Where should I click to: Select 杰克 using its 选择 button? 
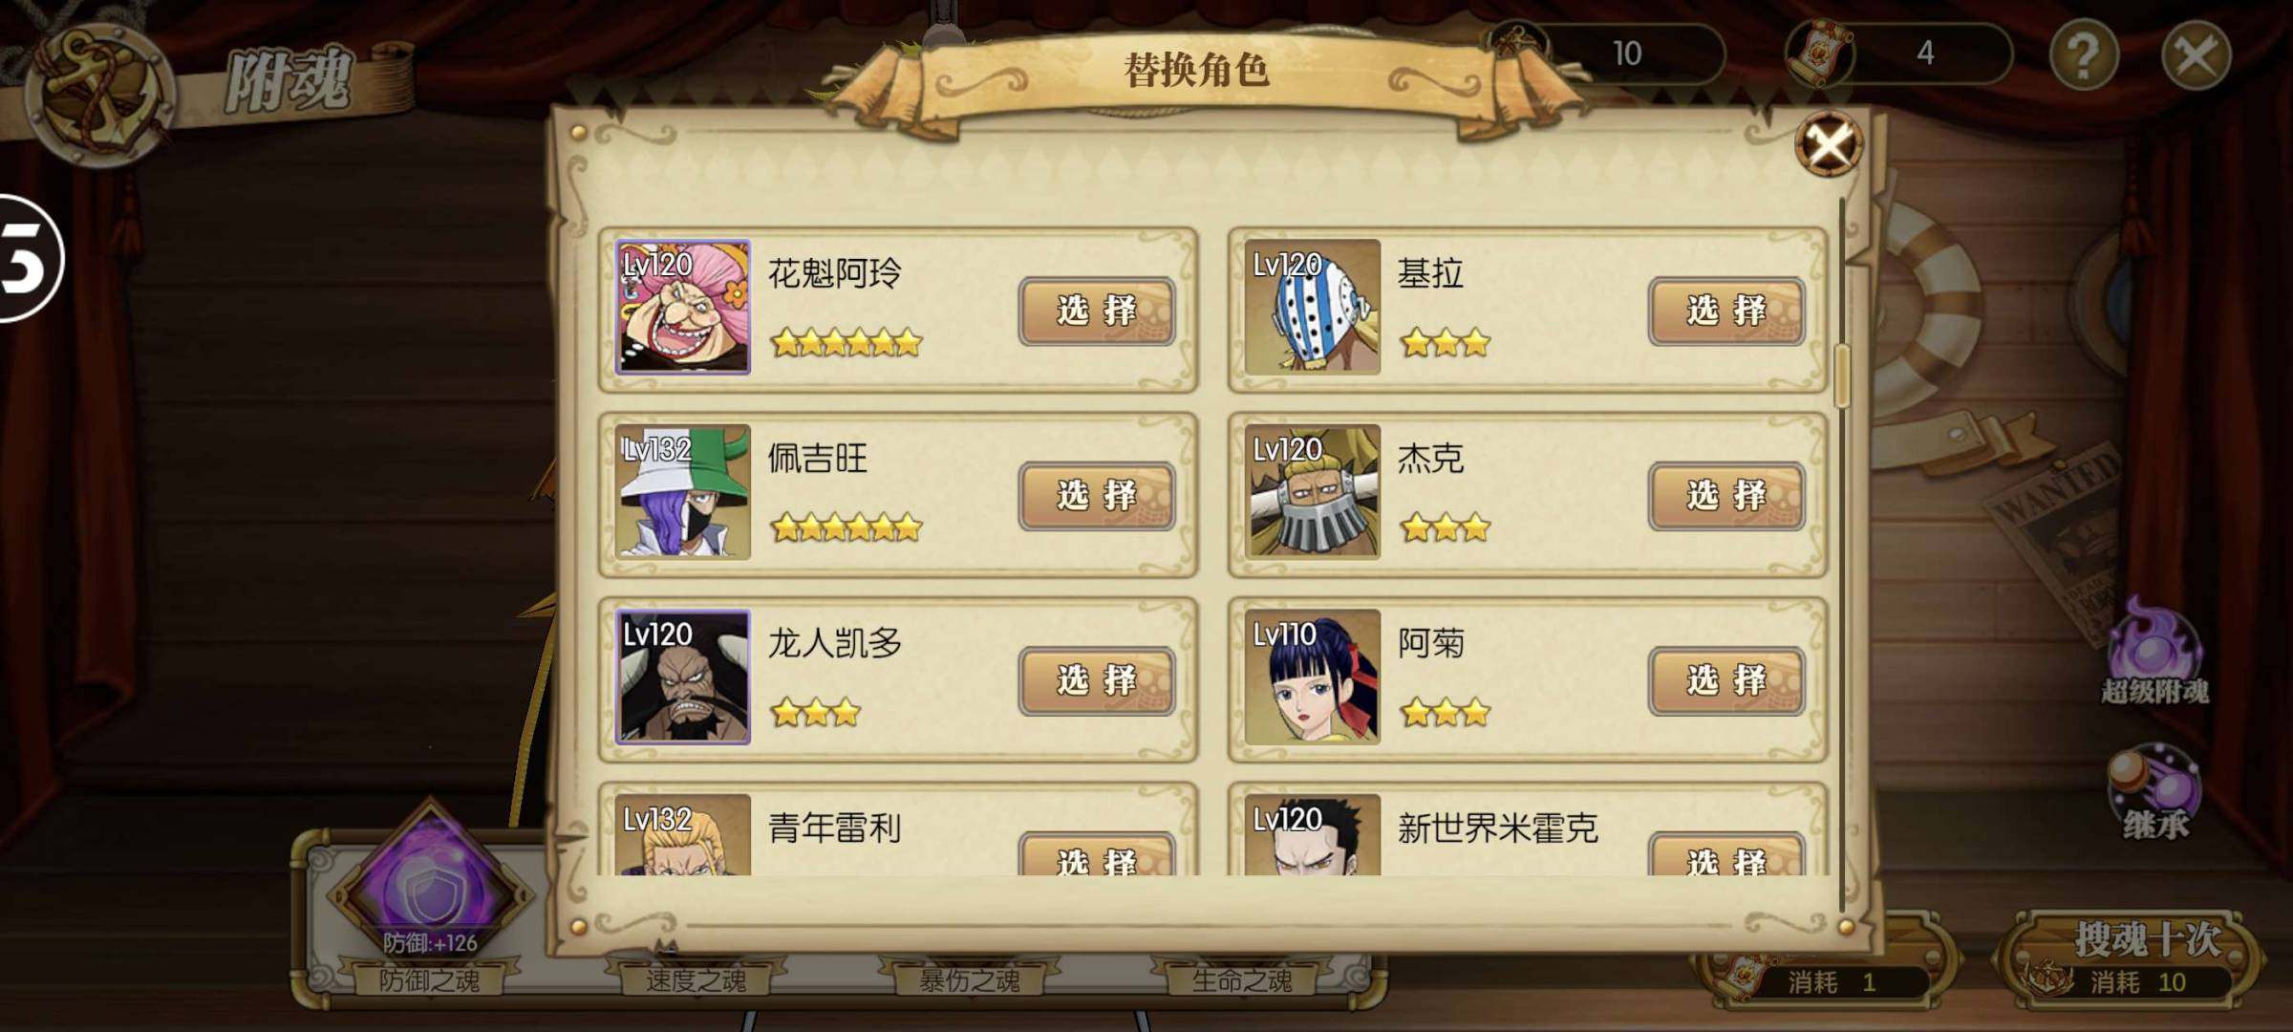[x=1726, y=496]
